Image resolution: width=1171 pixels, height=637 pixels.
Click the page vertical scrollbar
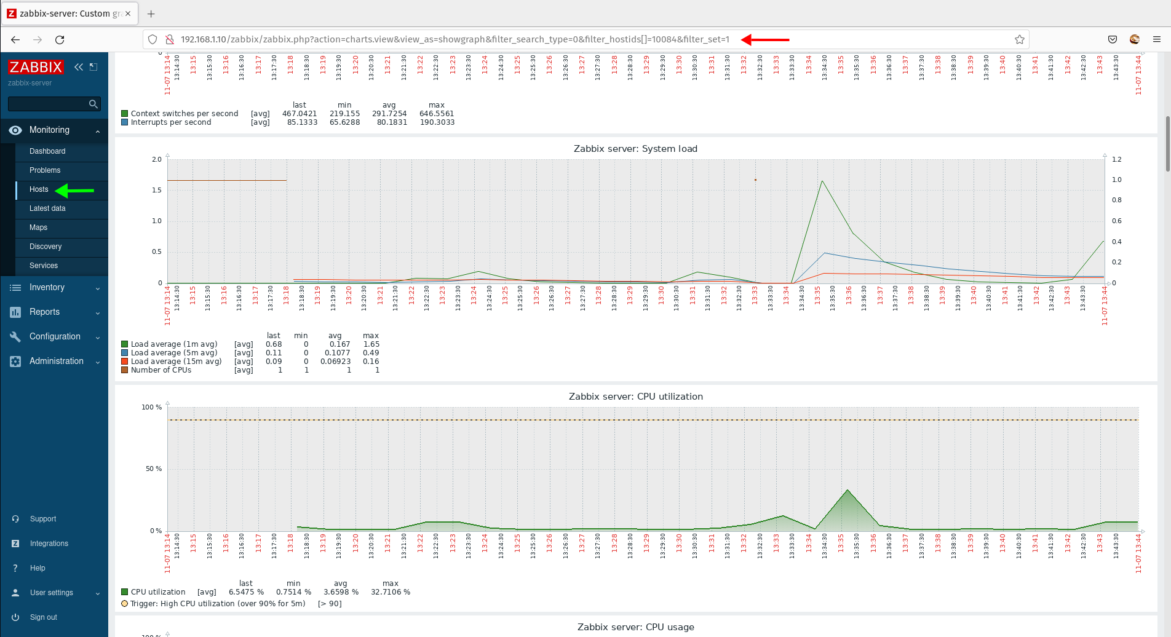tap(1167, 144)
